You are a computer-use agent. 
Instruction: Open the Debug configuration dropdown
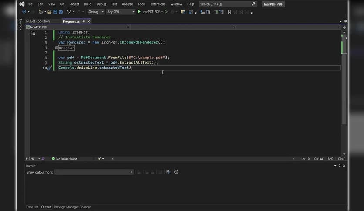[96, 12]
